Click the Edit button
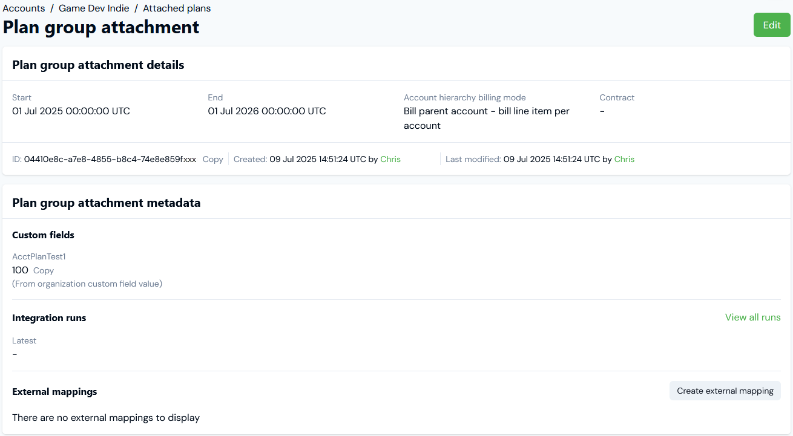Viewport: 793px width, 436px height. pos(772,25)
